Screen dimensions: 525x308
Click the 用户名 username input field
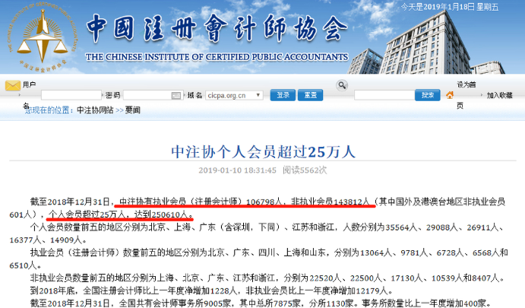coord(71,95)
